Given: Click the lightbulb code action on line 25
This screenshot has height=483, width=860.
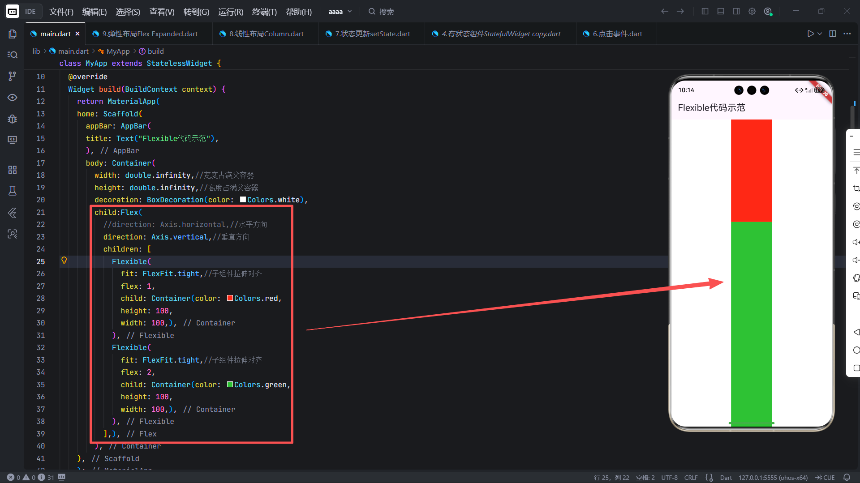Looking at the screenshot, I should click(64, 261).
